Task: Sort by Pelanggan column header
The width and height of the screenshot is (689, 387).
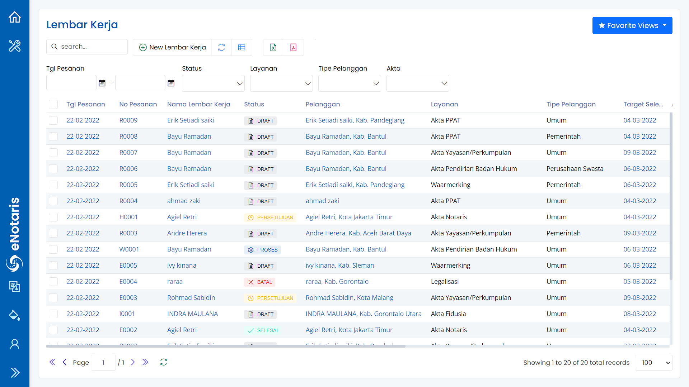Action: [x=323, y=104]
